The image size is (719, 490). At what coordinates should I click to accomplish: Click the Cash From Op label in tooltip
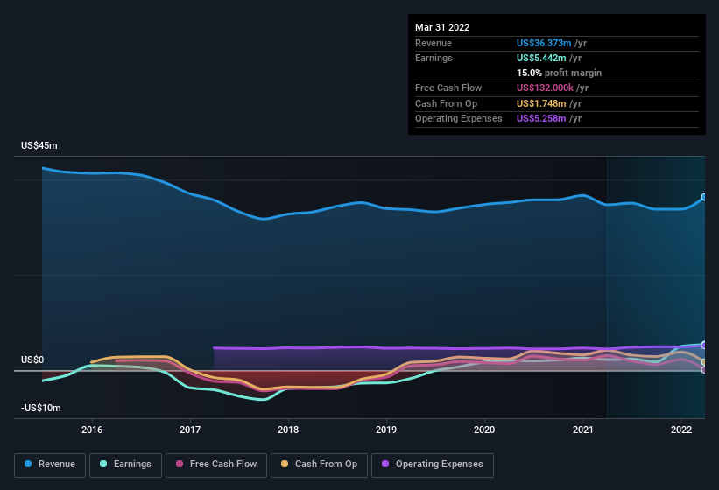coord(446,103)
